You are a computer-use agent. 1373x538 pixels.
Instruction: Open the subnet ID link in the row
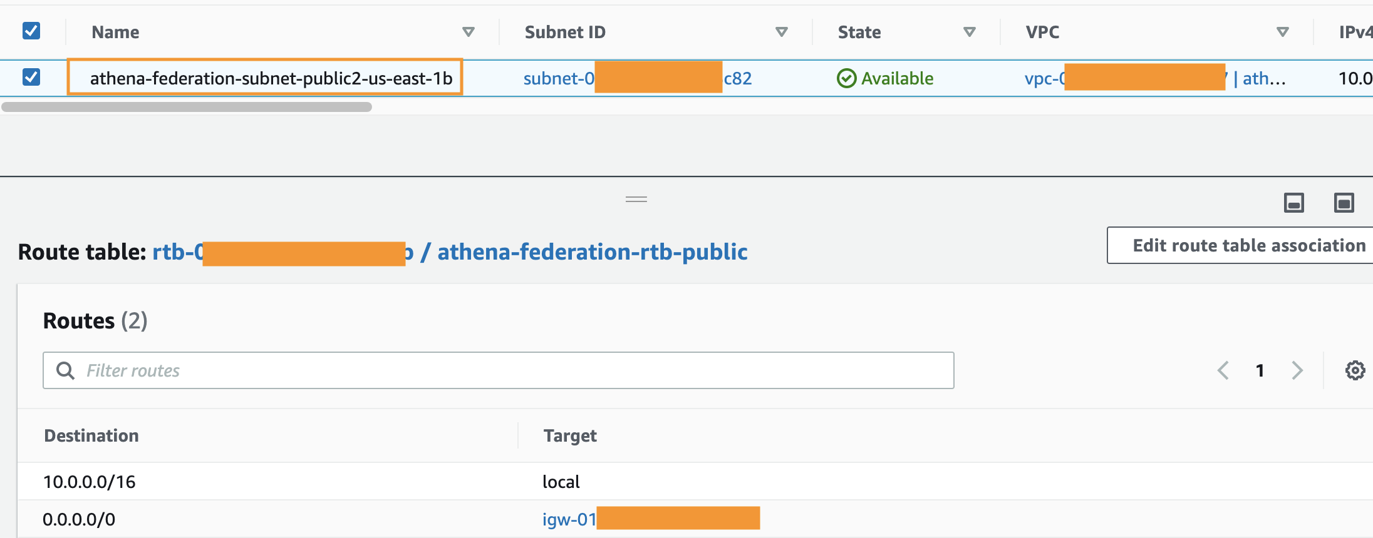(x=558, y=78)
